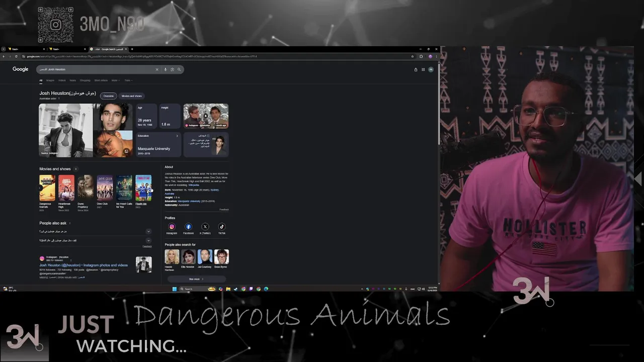Expand Education card arrow
This screenshot has height=362, width=644.
click(177, 136)
